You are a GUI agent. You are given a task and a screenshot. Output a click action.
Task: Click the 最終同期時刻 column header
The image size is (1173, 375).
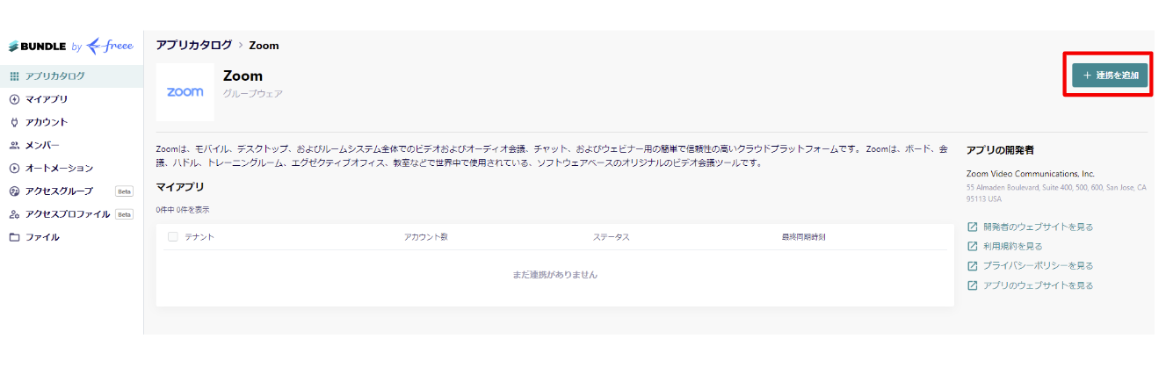click(x=803, y=237)
